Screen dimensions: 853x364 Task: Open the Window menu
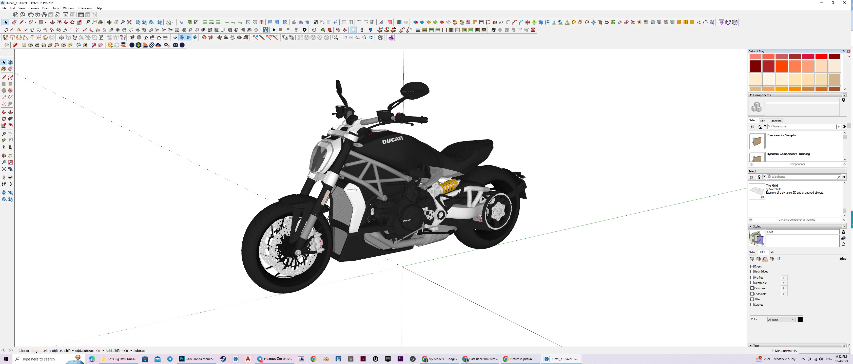click(69, 8)
